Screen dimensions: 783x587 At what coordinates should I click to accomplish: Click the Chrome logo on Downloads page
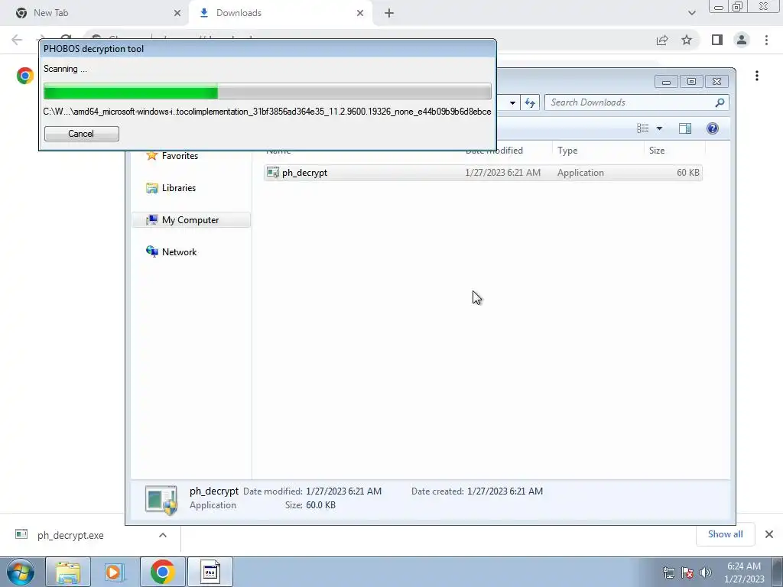pyautogui.click(x=25, y=76)
